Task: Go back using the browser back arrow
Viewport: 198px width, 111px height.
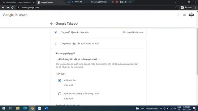Action: tap(3, 7)
